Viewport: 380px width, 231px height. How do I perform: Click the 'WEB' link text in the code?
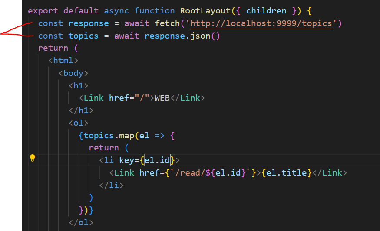[162, 98]
